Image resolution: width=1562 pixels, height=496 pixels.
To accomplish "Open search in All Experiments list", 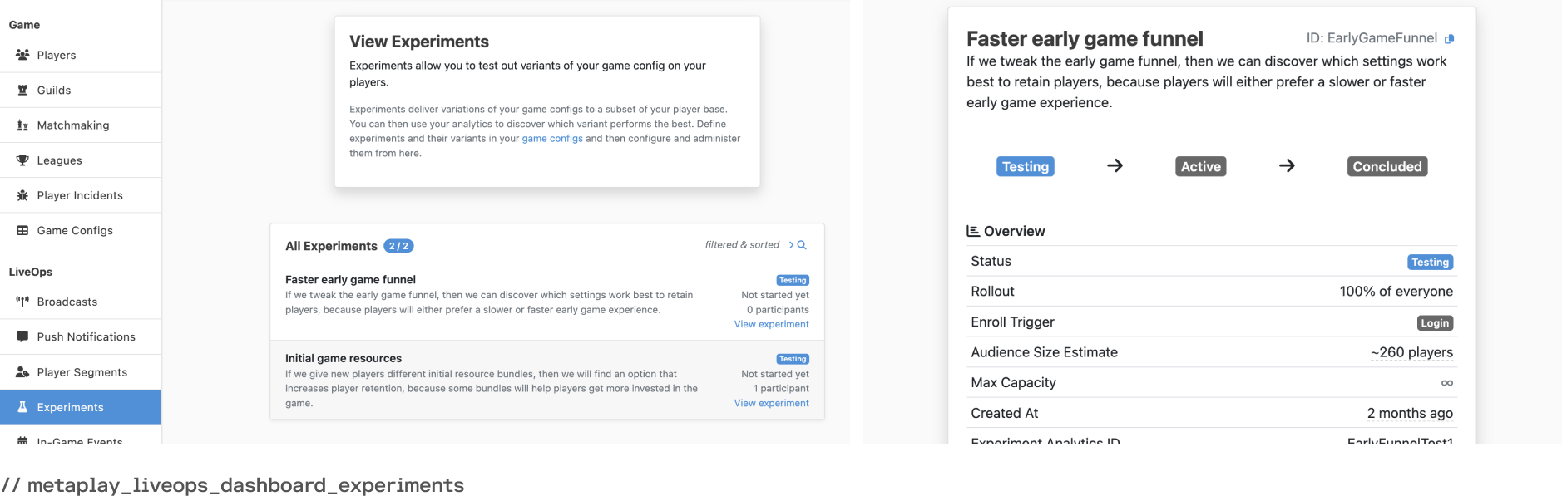I will coord(802,245).
